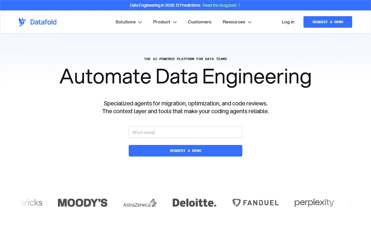Click the Datafold wordmark in header
The image size is (371, 231).
coord(43,22)
